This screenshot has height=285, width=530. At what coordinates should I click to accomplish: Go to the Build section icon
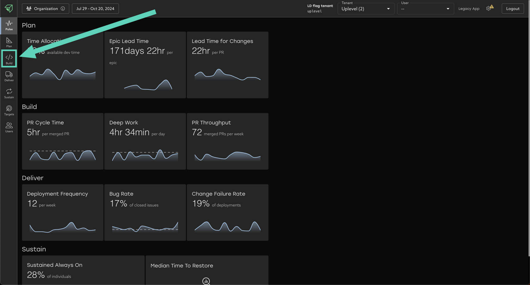pos(9,59)
